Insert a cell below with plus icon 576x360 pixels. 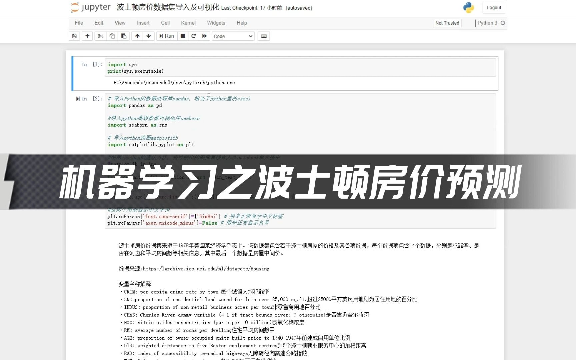(x=87, y=36)
